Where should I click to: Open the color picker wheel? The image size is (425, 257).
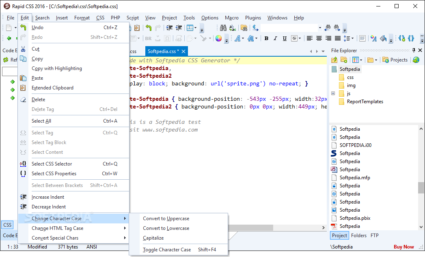[218, 38]
